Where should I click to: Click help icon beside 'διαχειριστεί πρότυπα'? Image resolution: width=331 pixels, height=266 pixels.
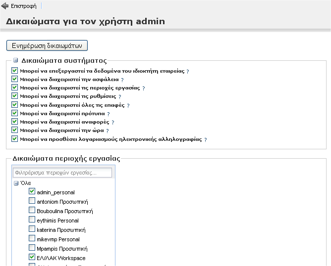[x=109, y=114]
